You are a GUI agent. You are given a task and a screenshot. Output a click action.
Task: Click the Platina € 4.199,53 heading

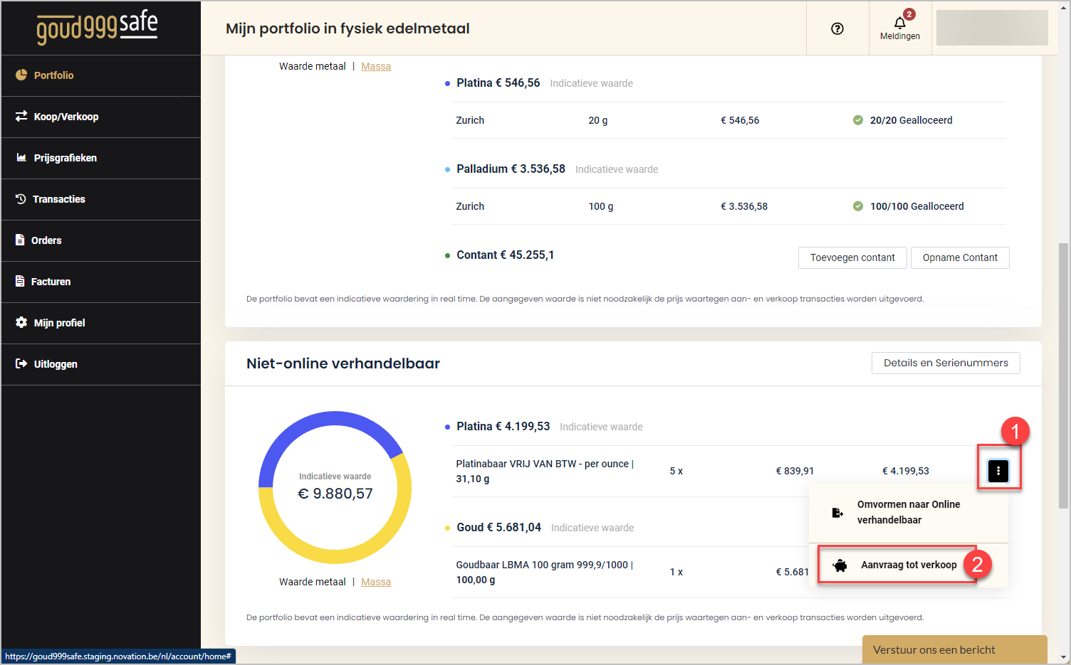[x=503, y=426]
